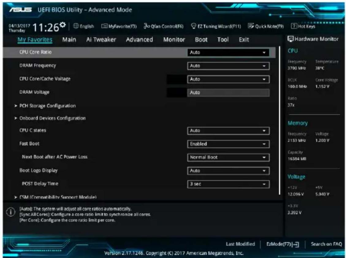
Task: Click the 12.096 V voltage reading
Action: pyautogui.click(x=296, y=195)
